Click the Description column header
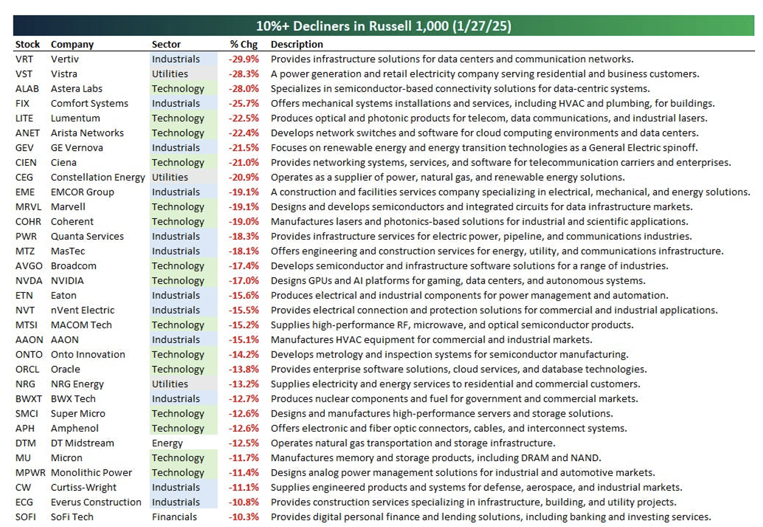The height and width of the screenshot is (527, 763). click(x=297, y=45)
